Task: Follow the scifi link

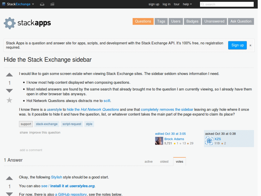Action: tap(107, 101)
